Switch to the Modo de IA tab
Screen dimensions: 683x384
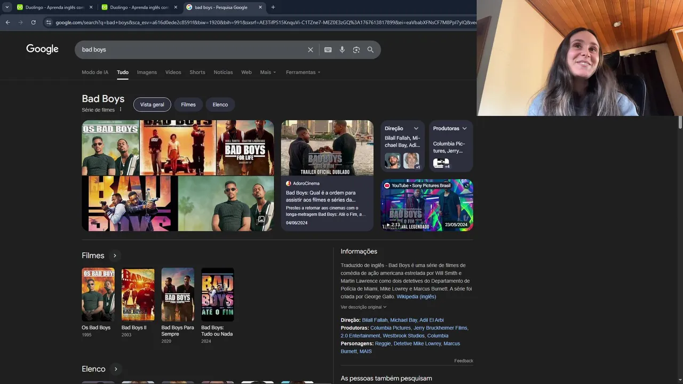click(x=95, y=73)
